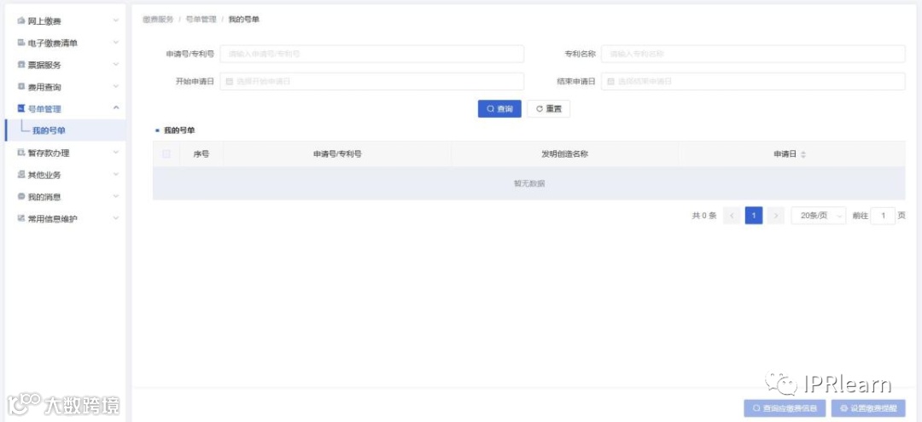Select page 1 in the pagination

coord(753,216)
